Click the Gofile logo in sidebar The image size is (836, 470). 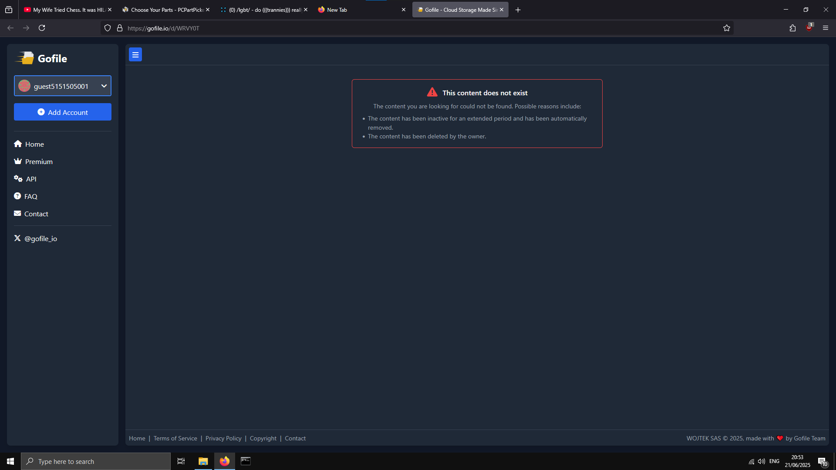(x=41, y=58)
